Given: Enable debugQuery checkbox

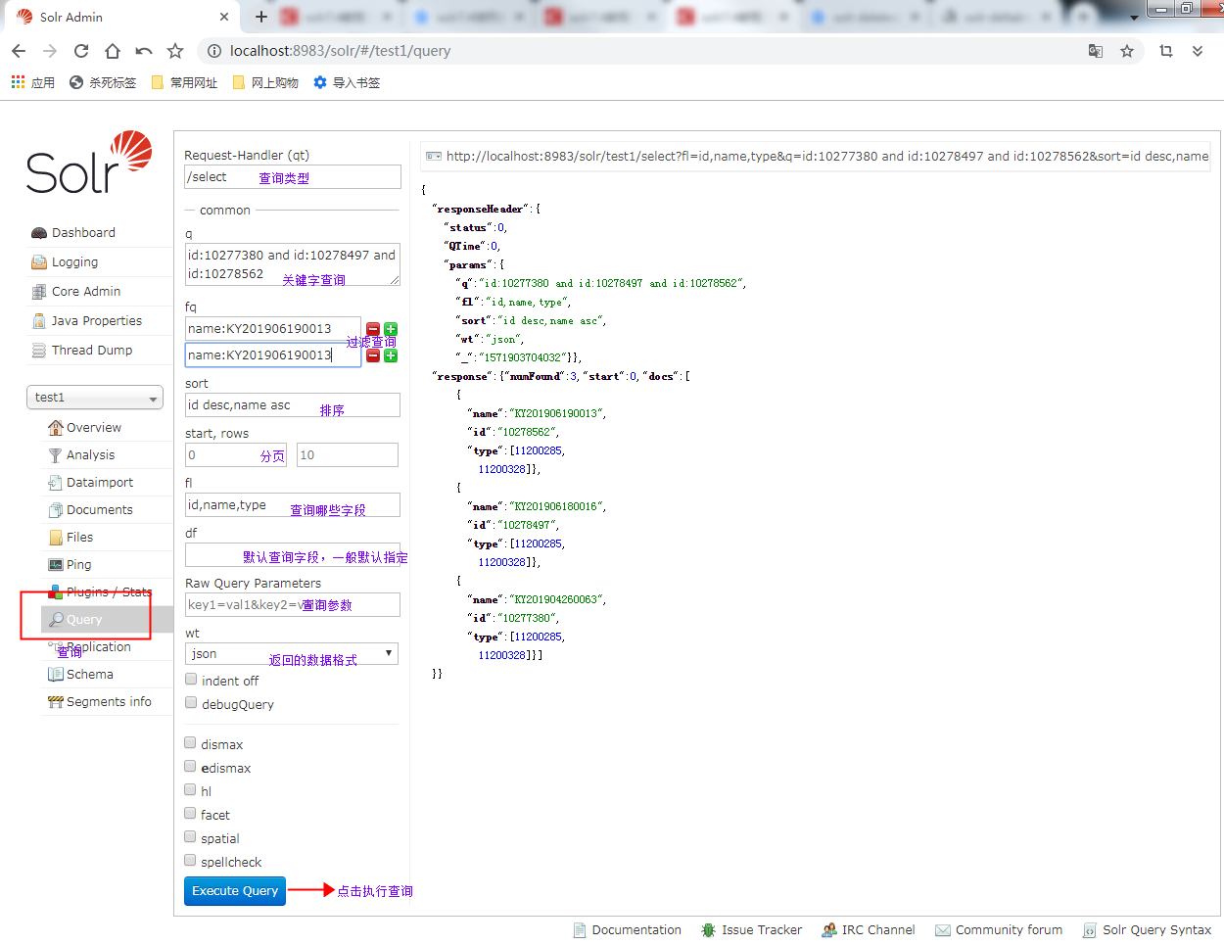Looking at the screenshot, I should pyautogui.click(x=191, y=703).
